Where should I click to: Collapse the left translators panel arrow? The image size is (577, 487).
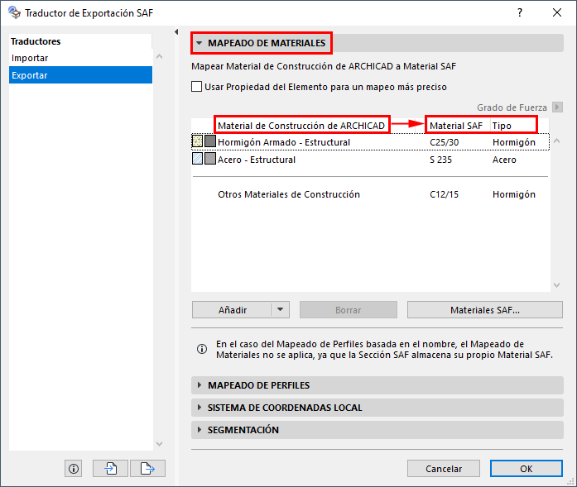[176, 32]
